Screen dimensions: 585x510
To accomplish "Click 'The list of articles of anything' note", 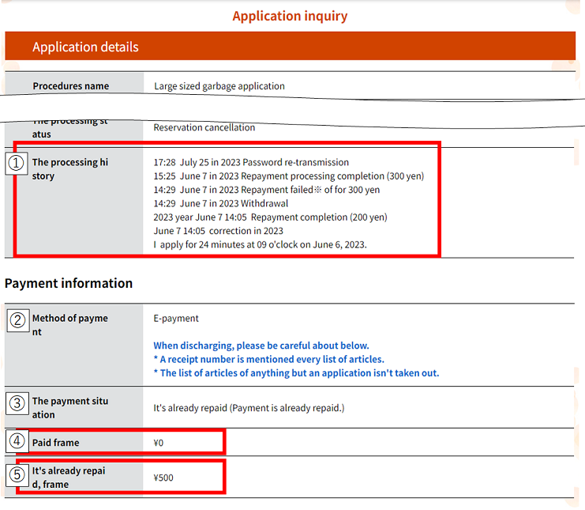I will 296,373.
